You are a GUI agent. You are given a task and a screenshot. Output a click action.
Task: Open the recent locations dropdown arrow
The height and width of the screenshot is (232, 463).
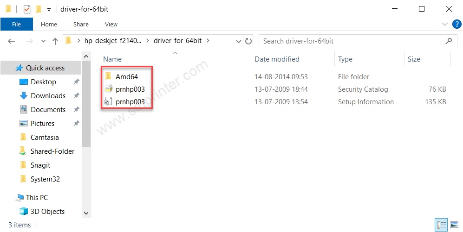coord(43,41)
